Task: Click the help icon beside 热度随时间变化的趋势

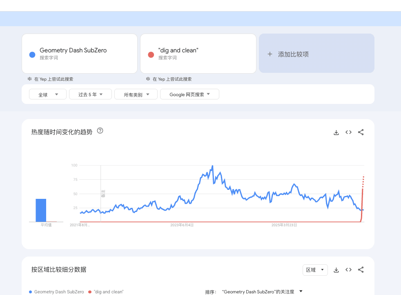Action: [100, 131]
